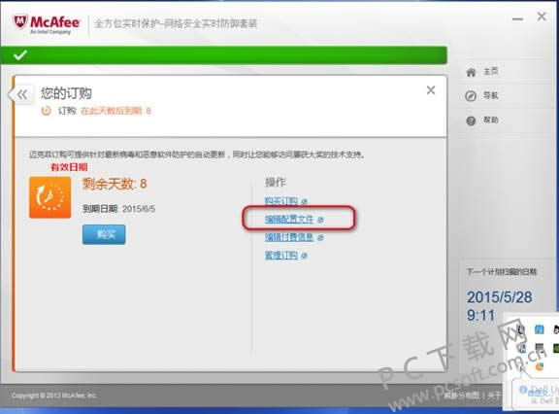Click the blue 购买 button
The image size is (559, 414).
[104, 234]
